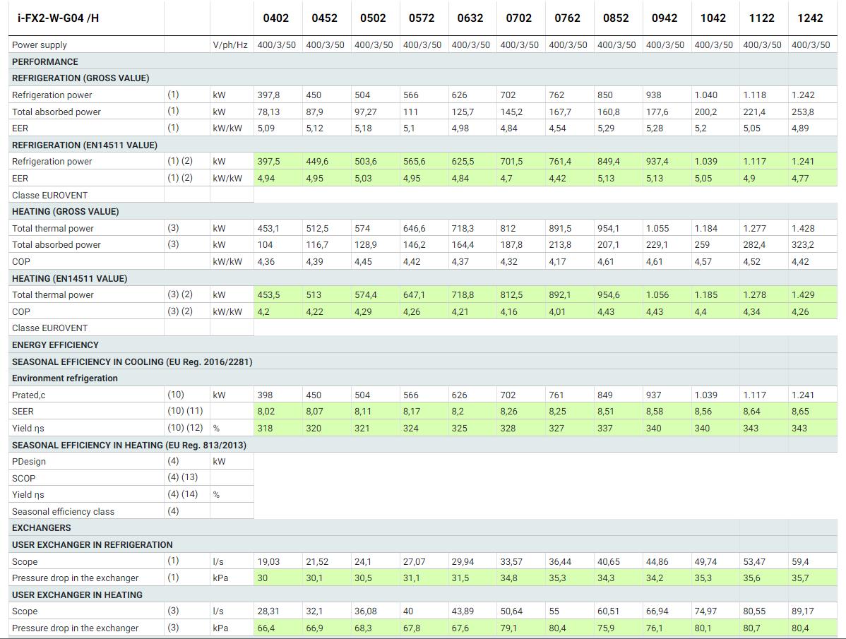The image size is (846, 639).
Task: Click refrigeration power value 1.242
Action: click(x=803, y=95)
